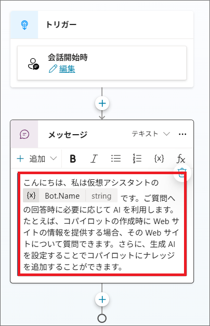Add node between trigger and message
The height and width of the screenshot is (326, 210).
pos(102,103)
